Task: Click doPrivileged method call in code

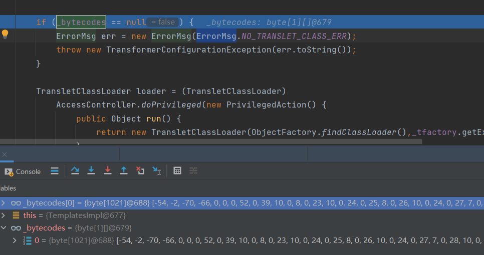Action: tap(171, 104)
